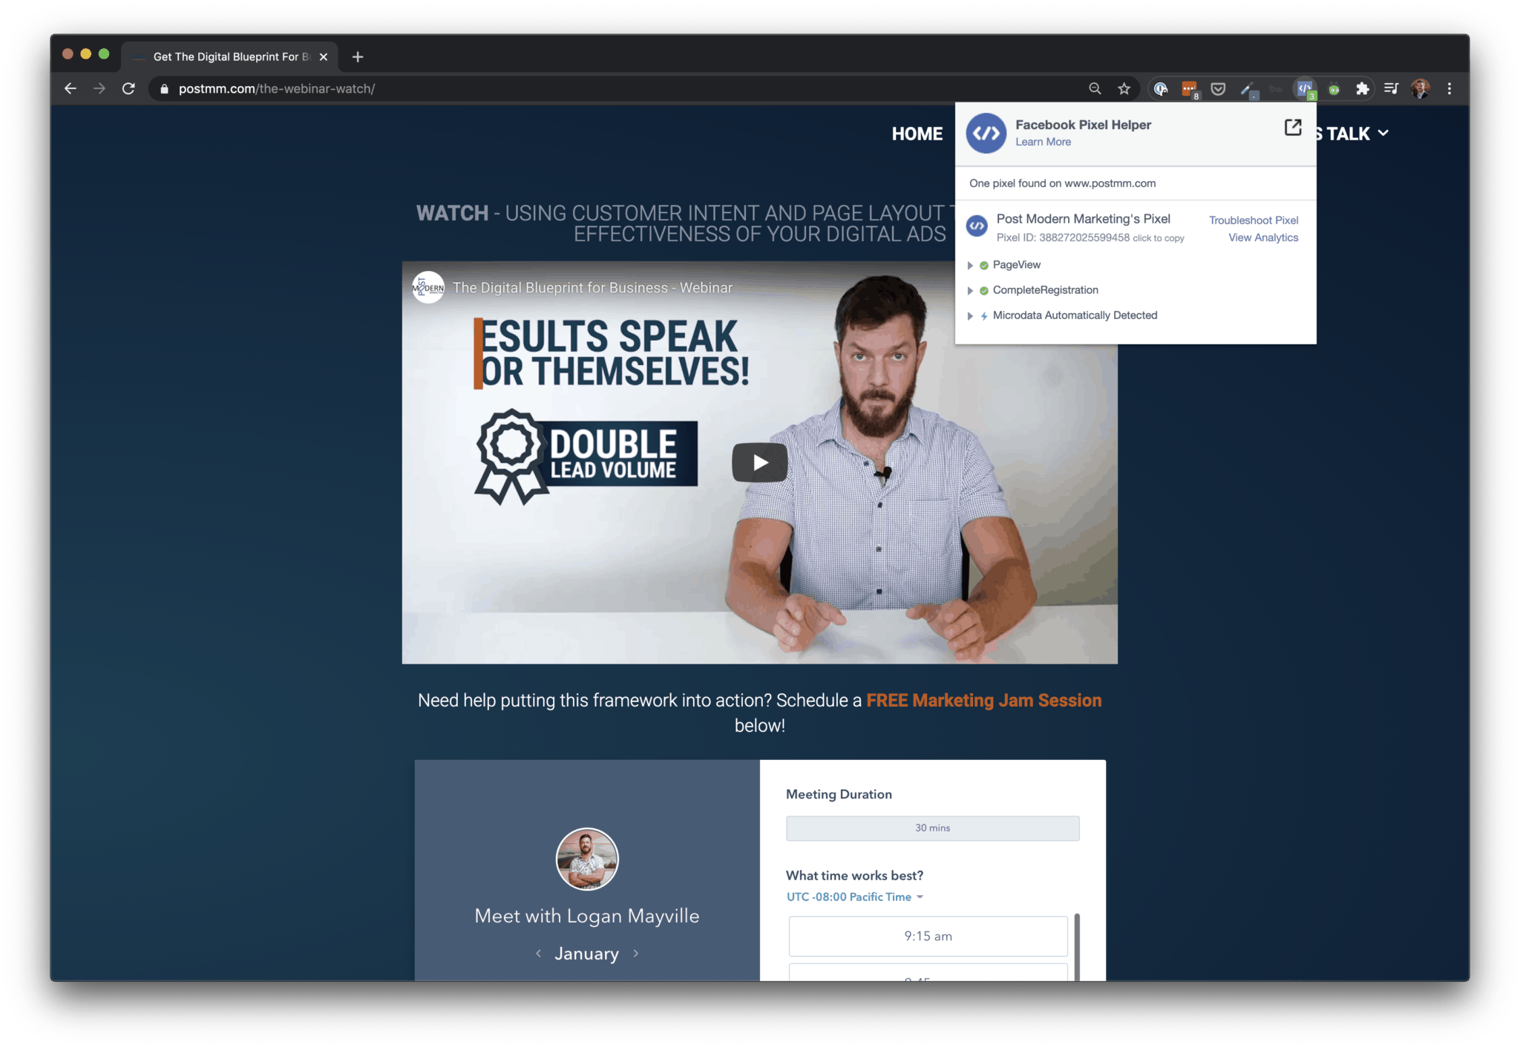This screenshot has width=1520, height=1048.
Task: View site info via the padlock icon
Action: (164, 89)
